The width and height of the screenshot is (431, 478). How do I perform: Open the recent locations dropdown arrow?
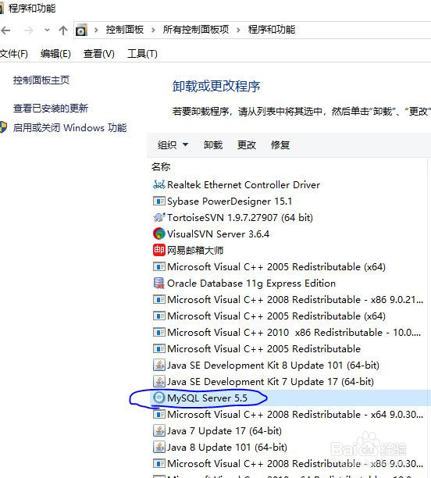47,30
